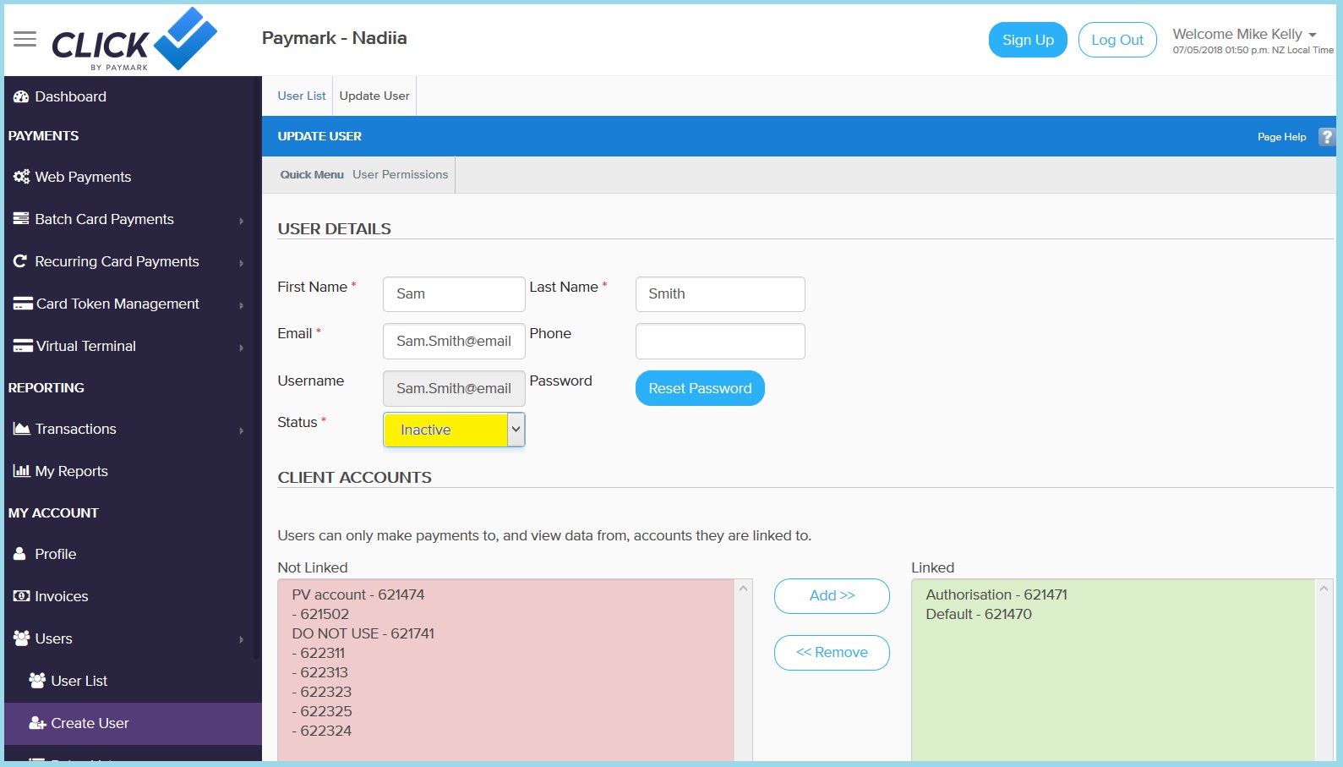Select 'DO NOT USE - 621741' entry

coord(363,633)
